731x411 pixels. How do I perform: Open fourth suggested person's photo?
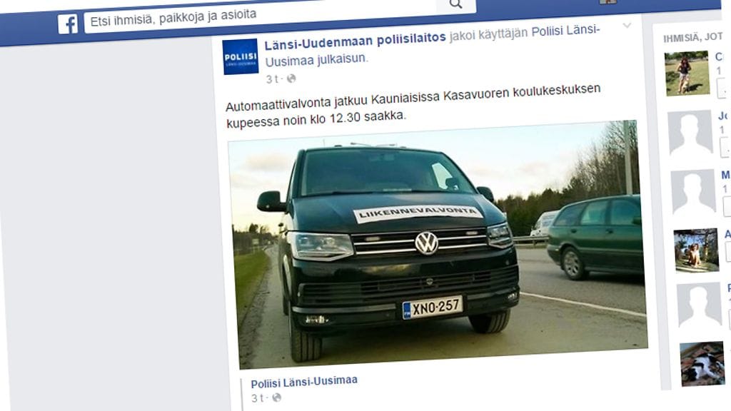pyautogui.click(x=697, y=250)
